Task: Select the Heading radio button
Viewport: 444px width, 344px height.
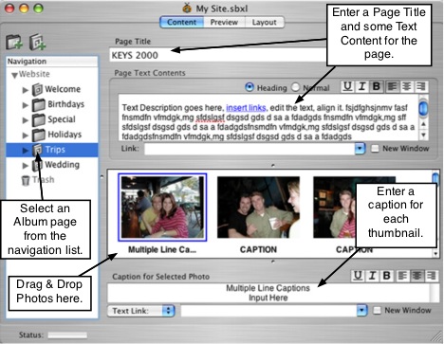Action: click(x=250, y=87)
